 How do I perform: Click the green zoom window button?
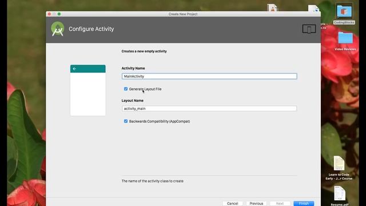coord(59,14)
